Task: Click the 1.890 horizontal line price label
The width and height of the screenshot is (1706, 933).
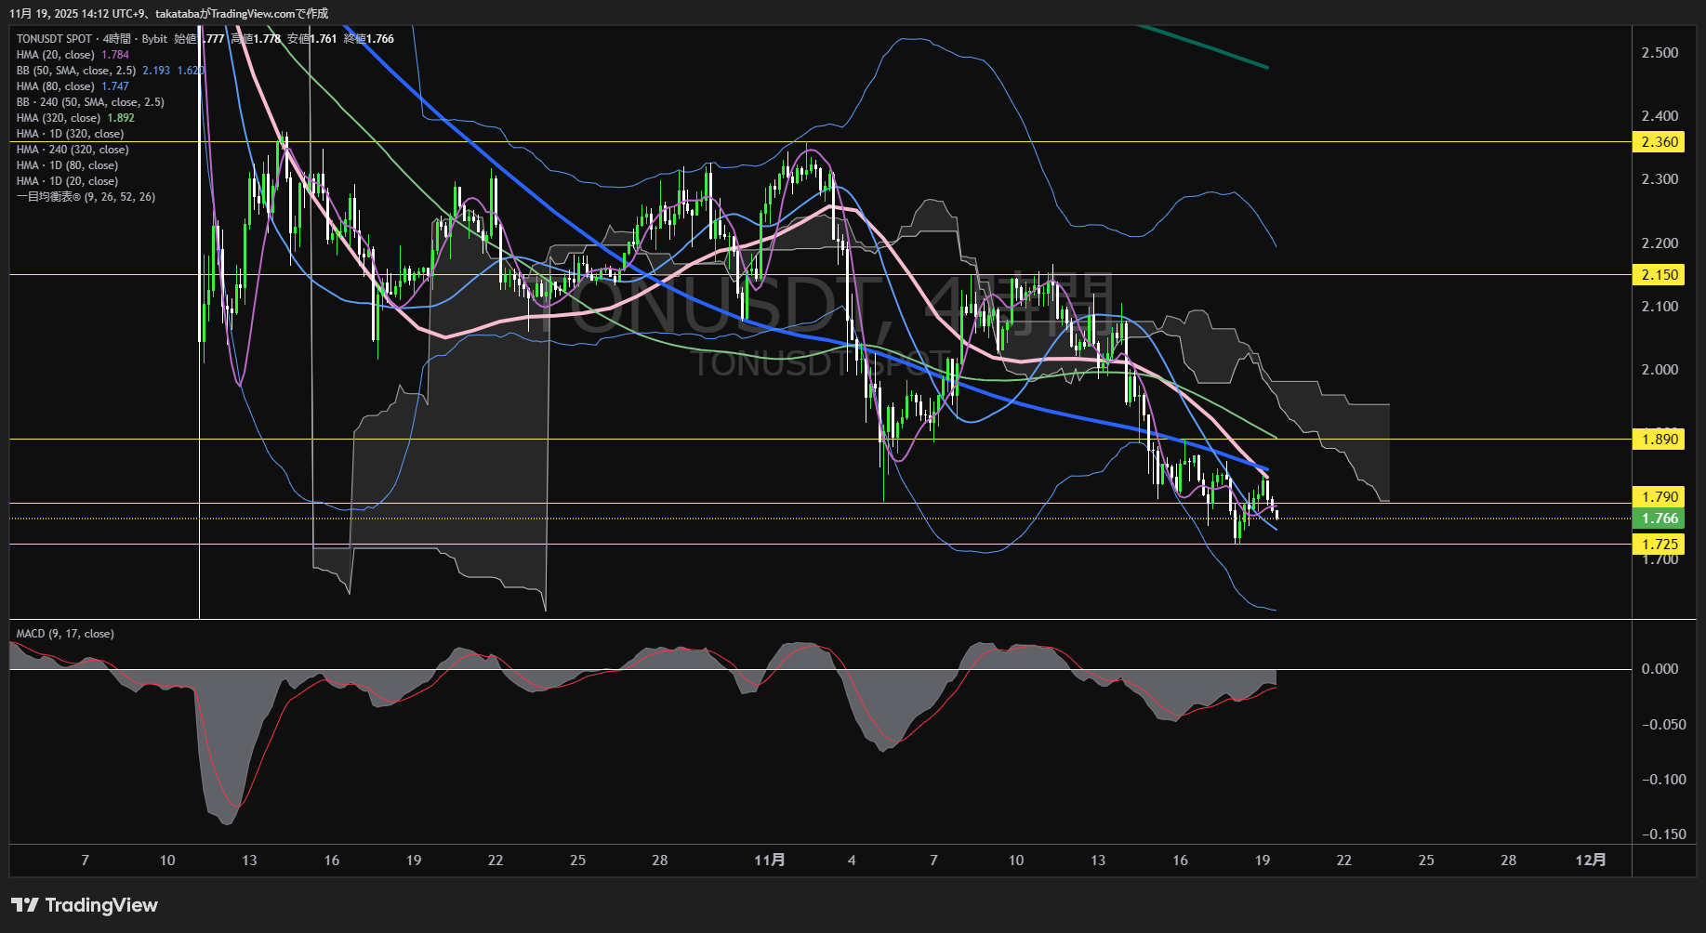Action: 1659,440
